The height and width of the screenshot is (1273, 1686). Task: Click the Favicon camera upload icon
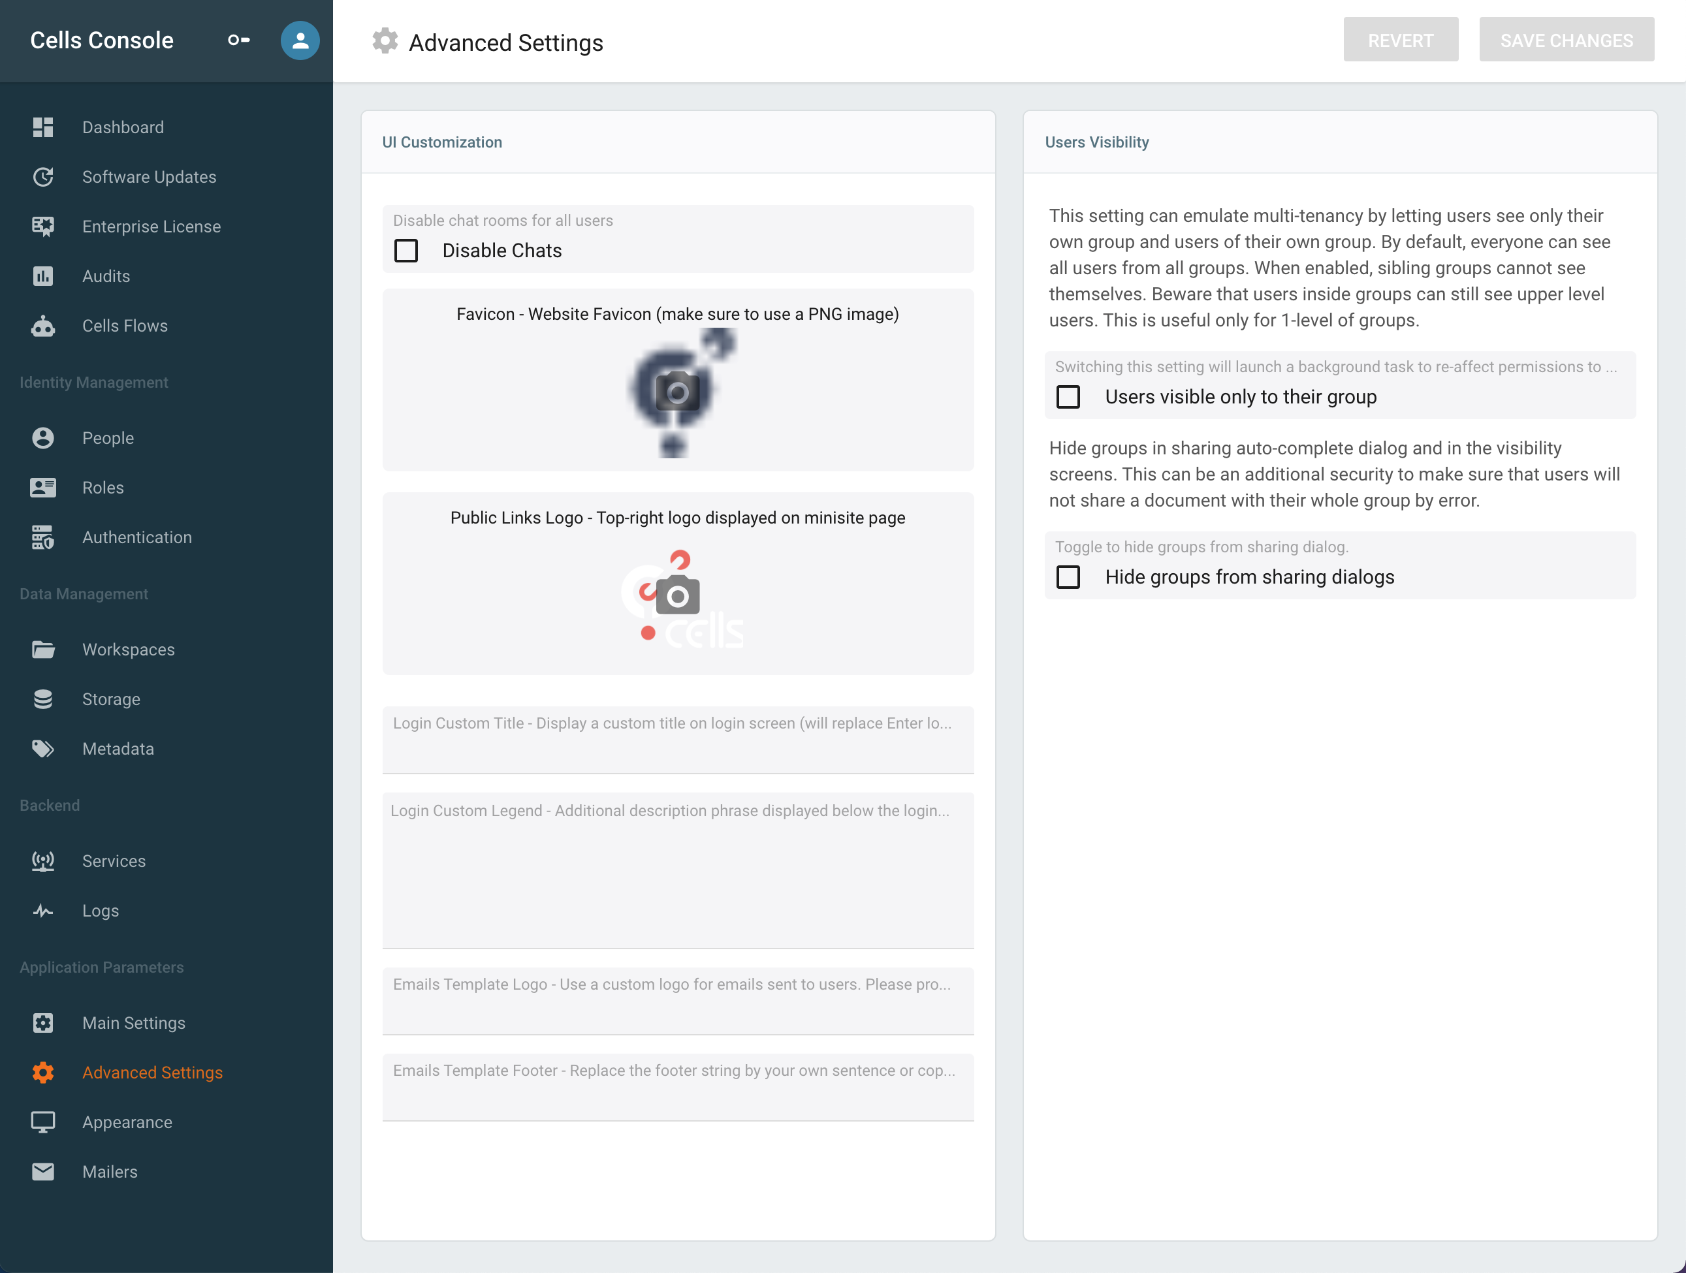click(678, 392)
